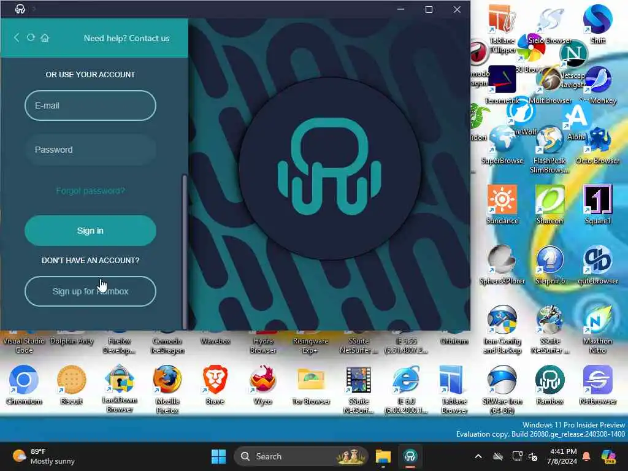Open Mozilla Firefox desktop shortcut

[x=167, y=388]
